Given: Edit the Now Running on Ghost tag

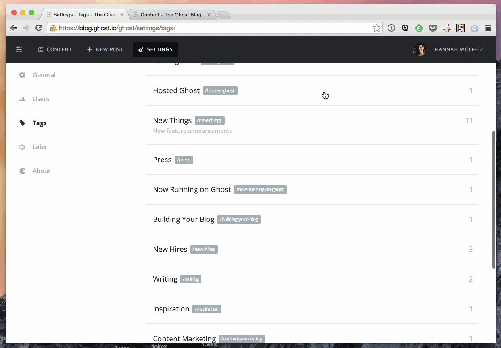Looking at the screenshot, I should [x=312, y=189].
